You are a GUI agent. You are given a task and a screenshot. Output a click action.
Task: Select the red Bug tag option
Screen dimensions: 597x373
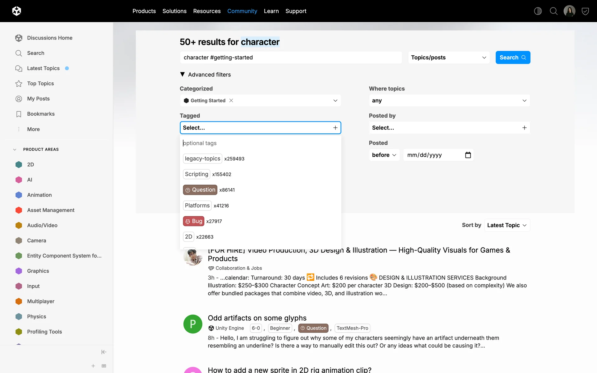(x=193, y=221)
